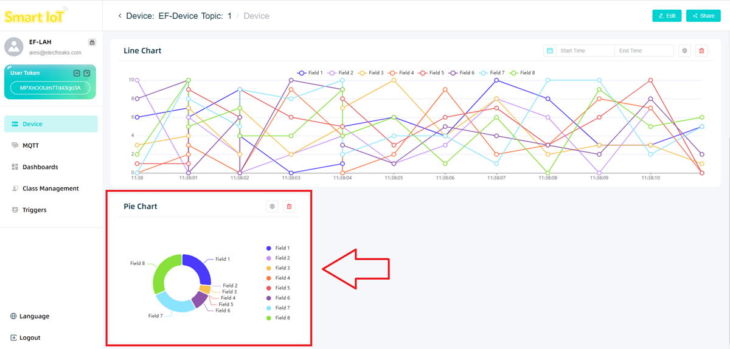Click the Start Time input field
Screen dimensions: 730x349
[584, 51]
